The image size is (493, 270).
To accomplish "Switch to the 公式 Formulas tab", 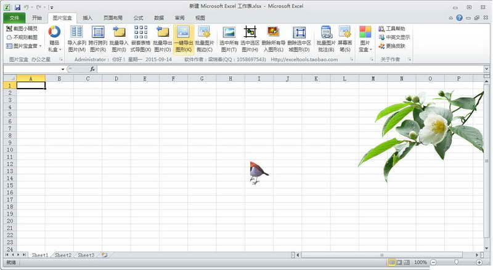I will pyautogui.click(x=138, y=18).
